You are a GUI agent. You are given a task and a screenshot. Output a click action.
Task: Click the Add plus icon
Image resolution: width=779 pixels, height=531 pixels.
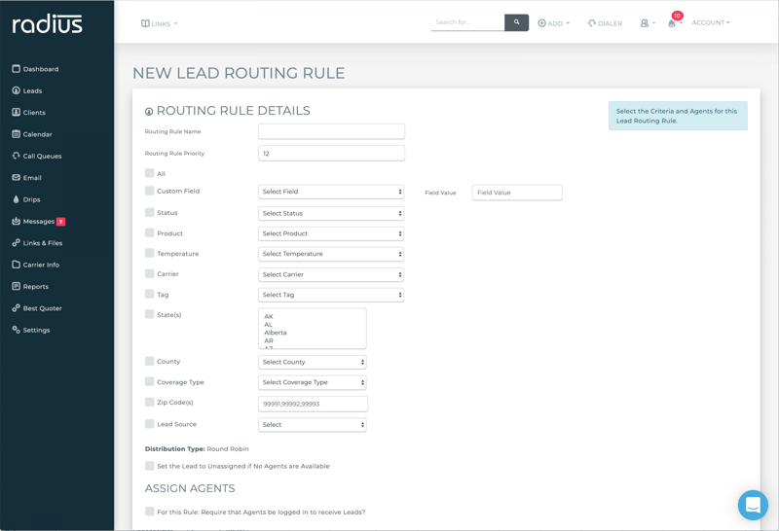tap(542, 23)
